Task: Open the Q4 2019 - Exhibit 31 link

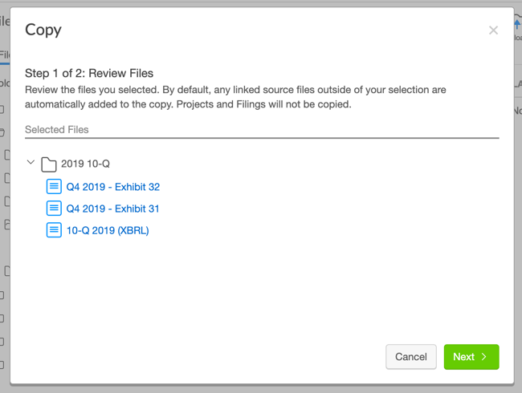Action: point(113,209)
